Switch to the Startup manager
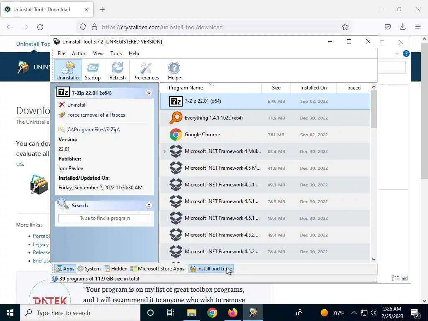Image resolution: width=428 pixels, height=321 pixels. tap(92, 70)
